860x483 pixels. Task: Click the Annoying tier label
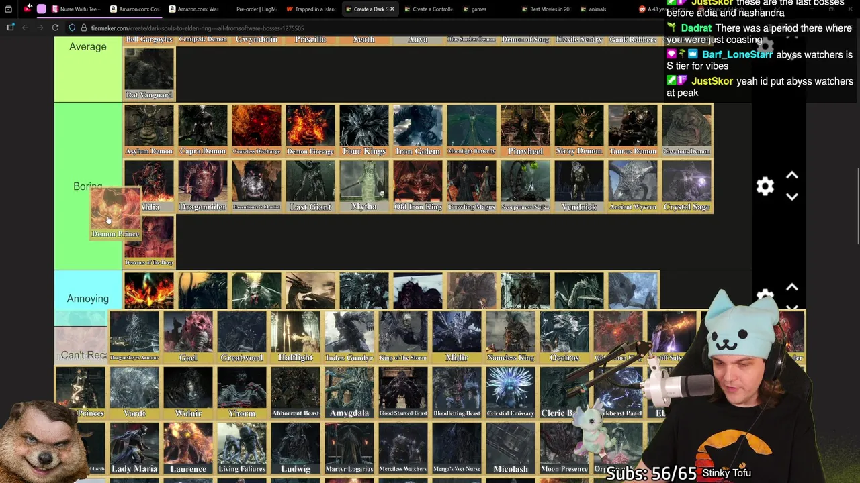87,298
